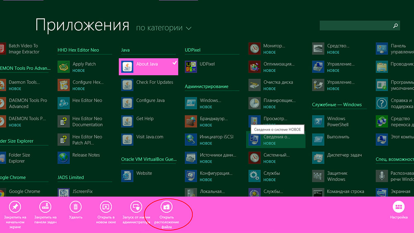Open Visit Java.com icon
The width and height of the screenshot is (414, 233).
[x=127, y=140]
